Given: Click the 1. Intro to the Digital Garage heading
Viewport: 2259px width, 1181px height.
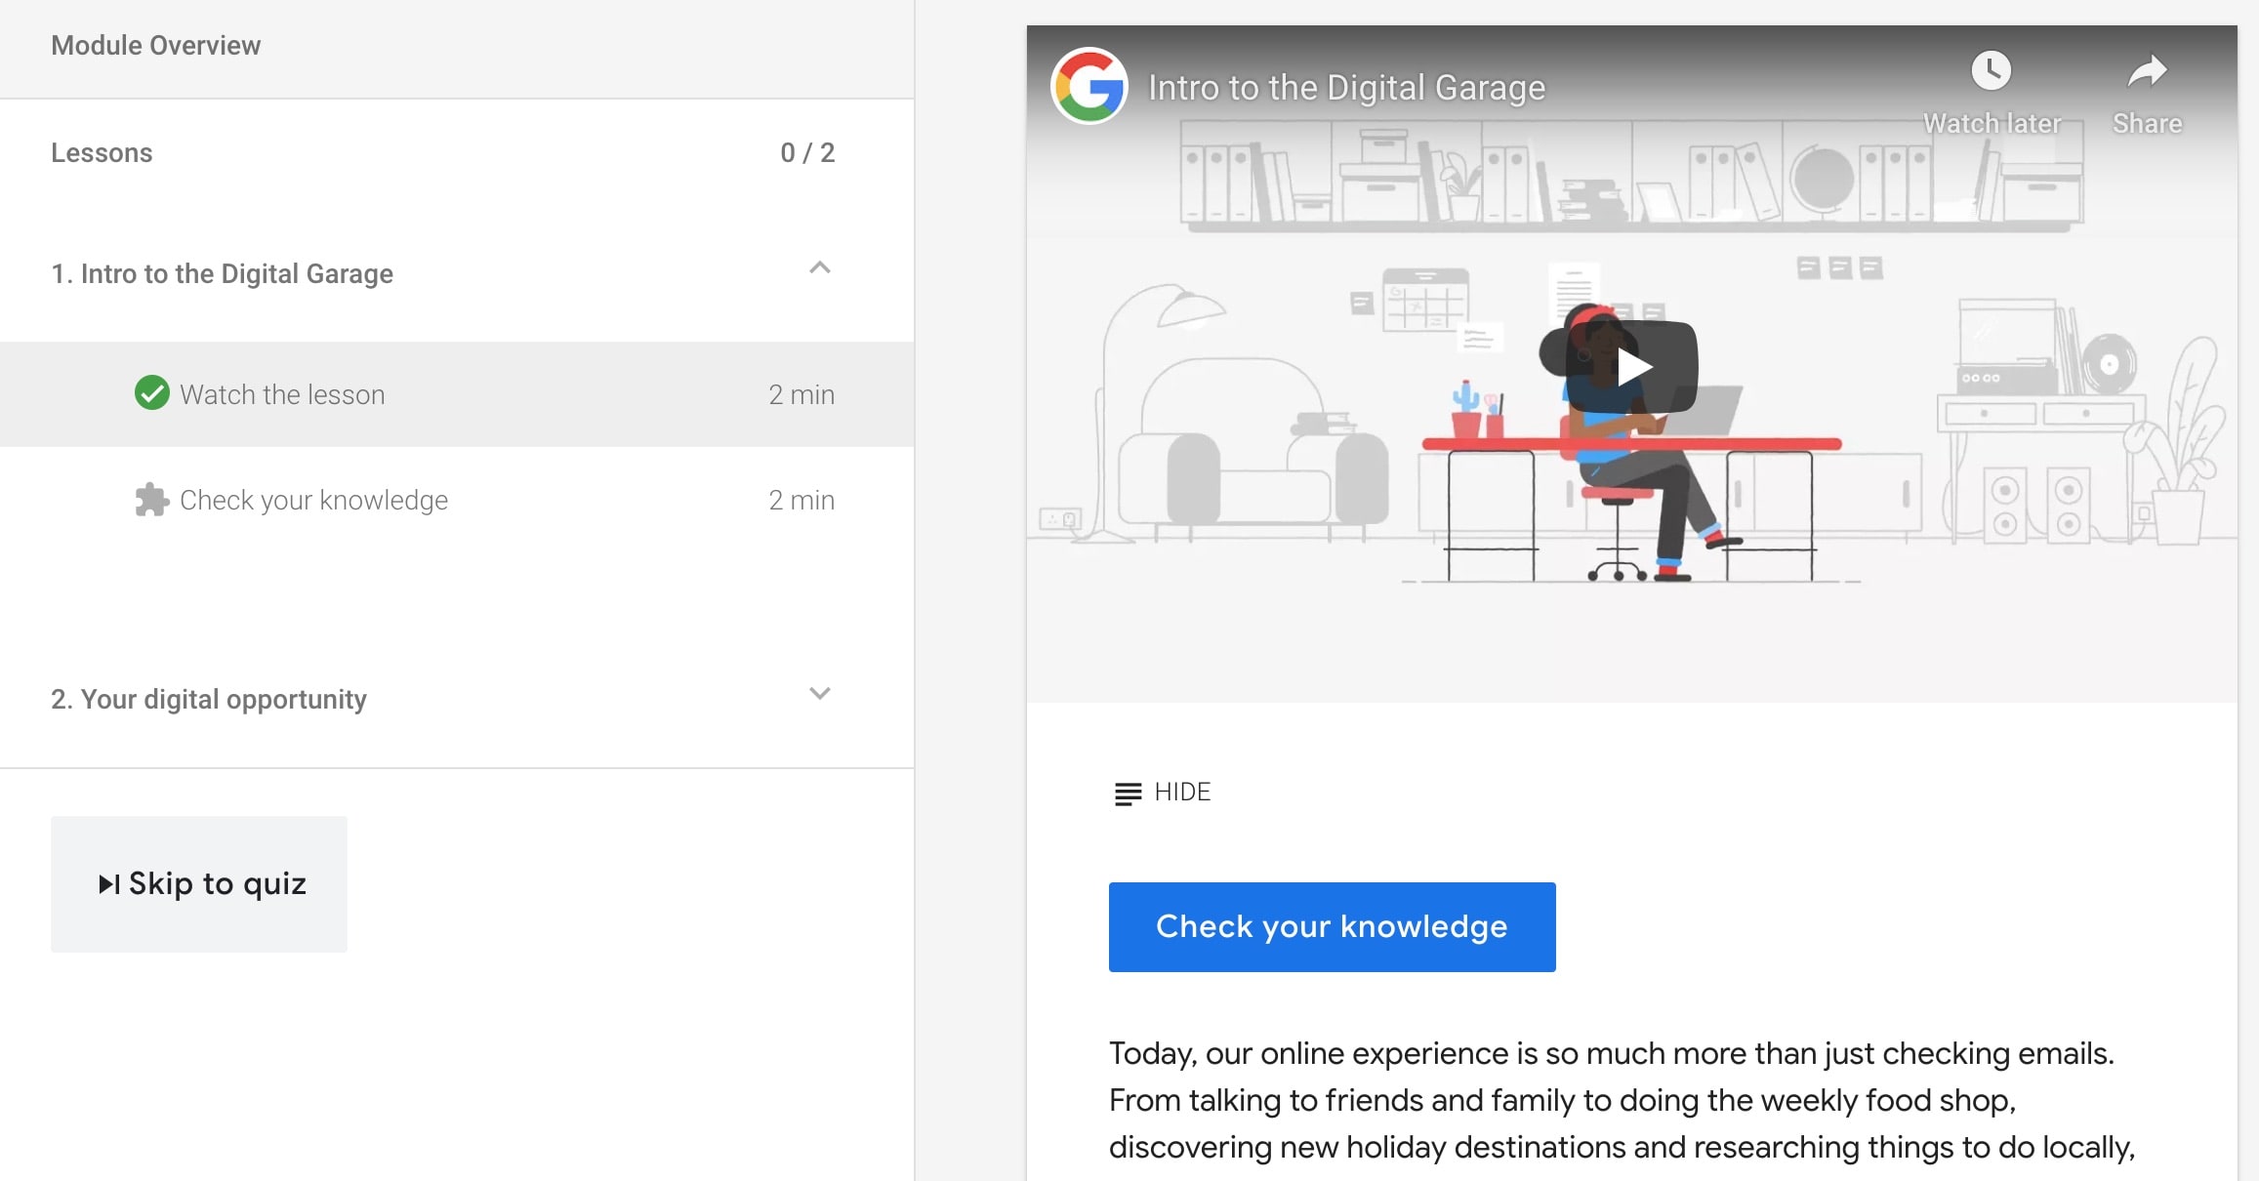Looking at the screenshot, I should (x=222, y=273).
